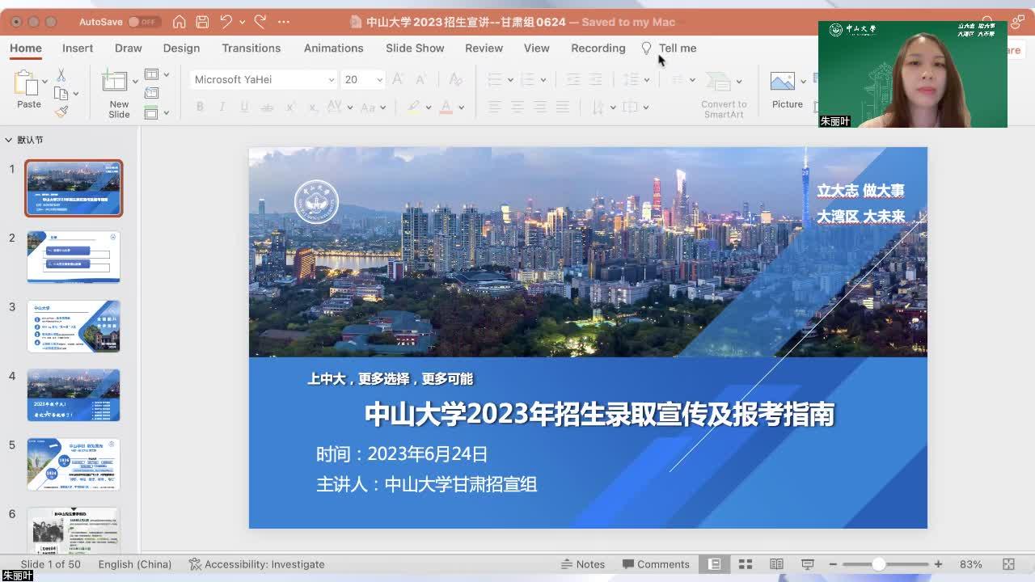Expand the New Slide dropdown arrow
Viewport: 1035px width, 582px height.
pyautogui.click(x=135, y=81)
